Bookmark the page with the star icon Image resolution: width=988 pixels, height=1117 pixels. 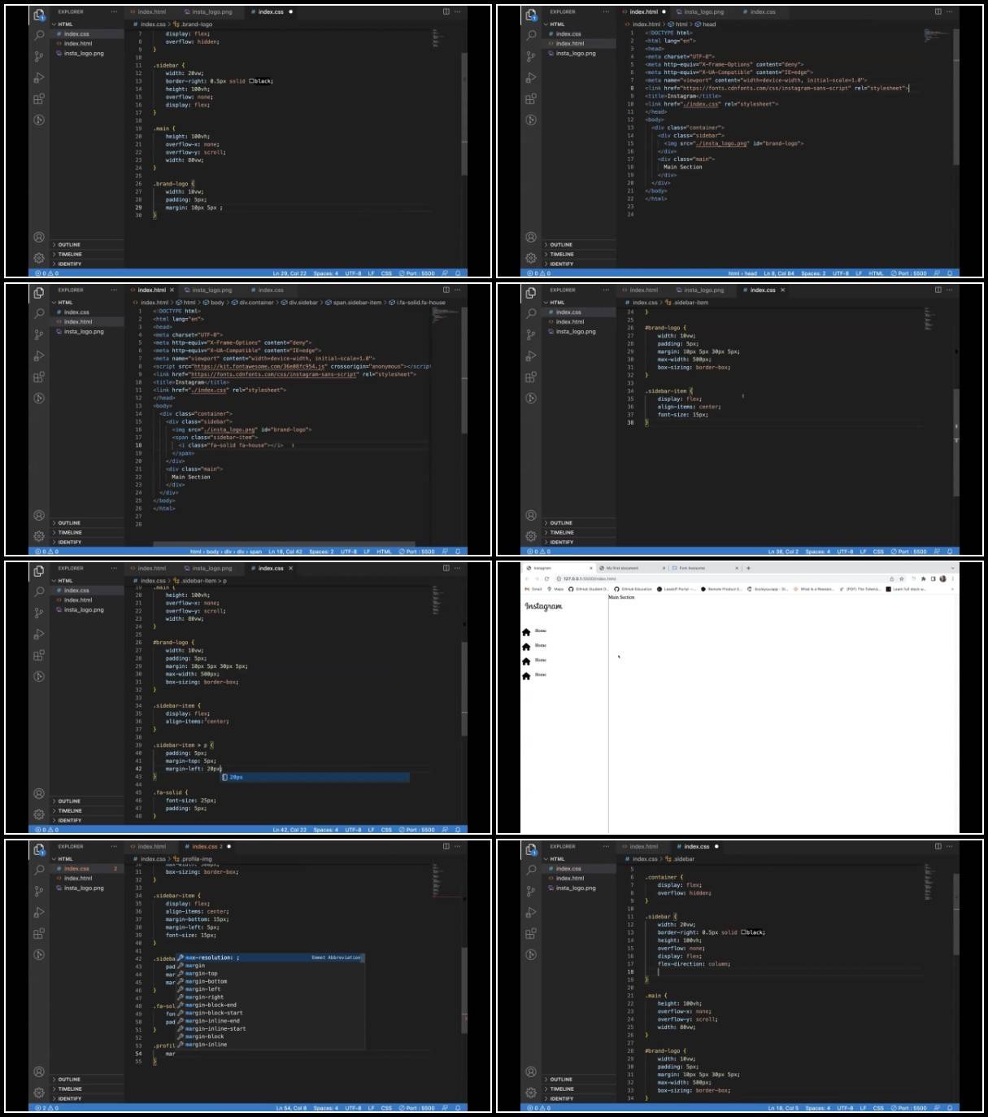coord(901,578)
